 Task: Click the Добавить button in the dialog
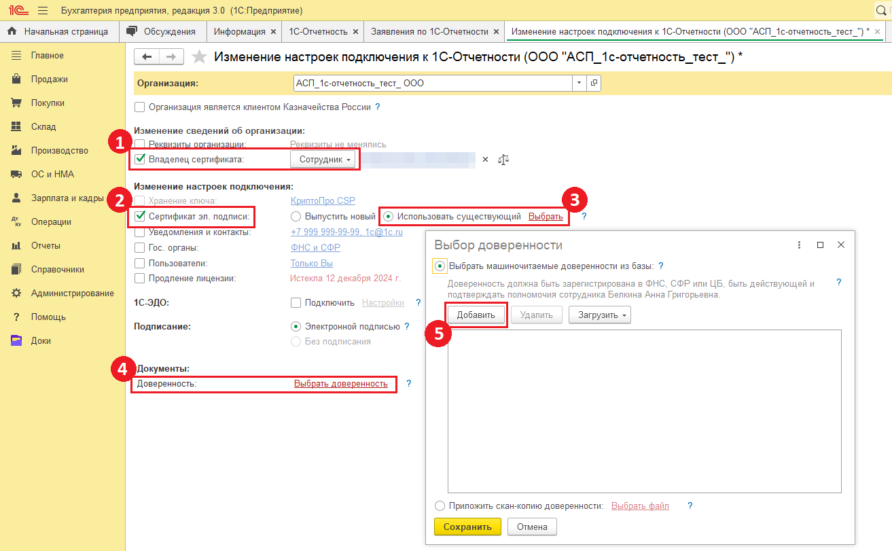(x=476, y=315)
